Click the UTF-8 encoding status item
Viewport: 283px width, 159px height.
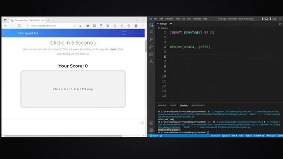[x=234, y=136]
